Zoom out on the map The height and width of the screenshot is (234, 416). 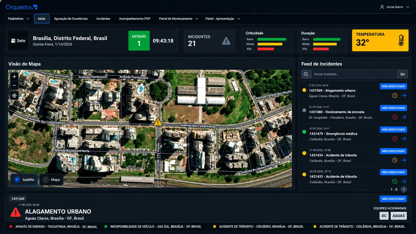14,85
